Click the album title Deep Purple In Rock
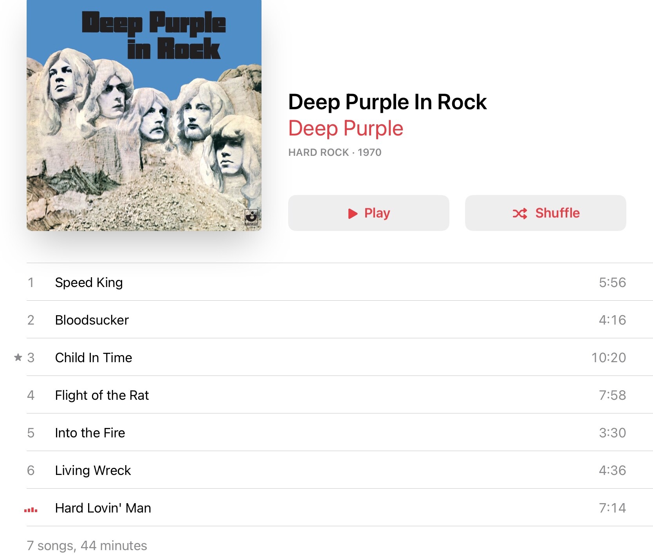 (x=388, y=102)
